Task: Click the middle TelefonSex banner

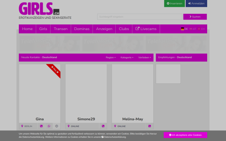Action: click(113, 44)
